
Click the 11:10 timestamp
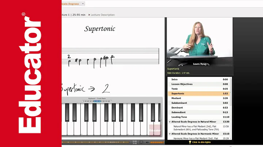click(x=226, y=117)
